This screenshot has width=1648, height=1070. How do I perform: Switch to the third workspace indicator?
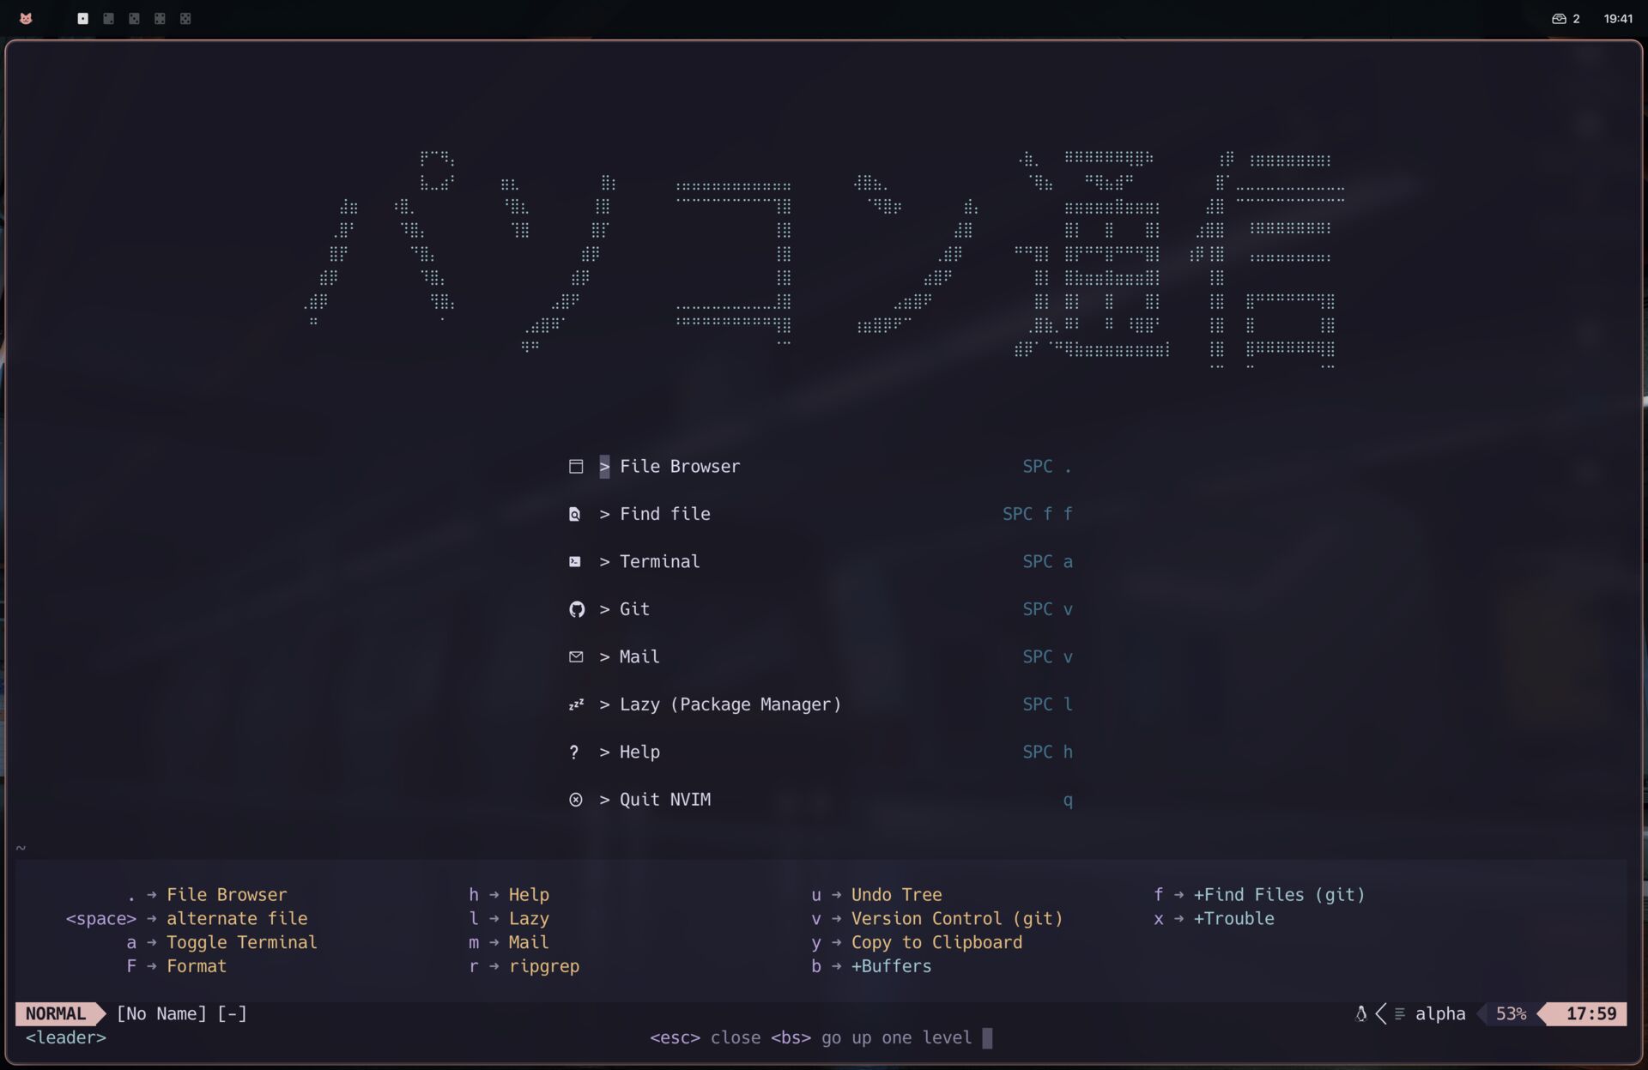[x=134, y=18]
